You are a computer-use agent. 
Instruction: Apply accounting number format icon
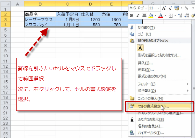[177, 8]
